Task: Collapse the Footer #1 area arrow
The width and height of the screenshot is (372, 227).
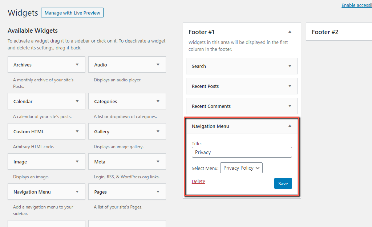Action: (290, 32)
